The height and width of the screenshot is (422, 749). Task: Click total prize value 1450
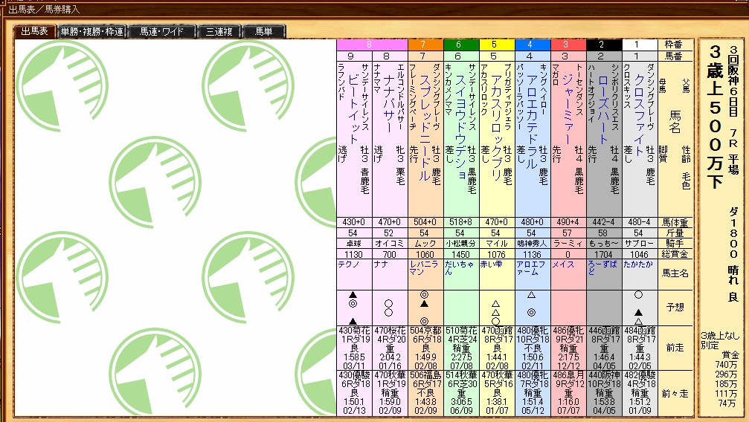pos(460,254)
